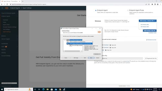
Task: Click the Windows logo on Download Windows MSI button
Action: pyautogui.click(x=141, y=21)
